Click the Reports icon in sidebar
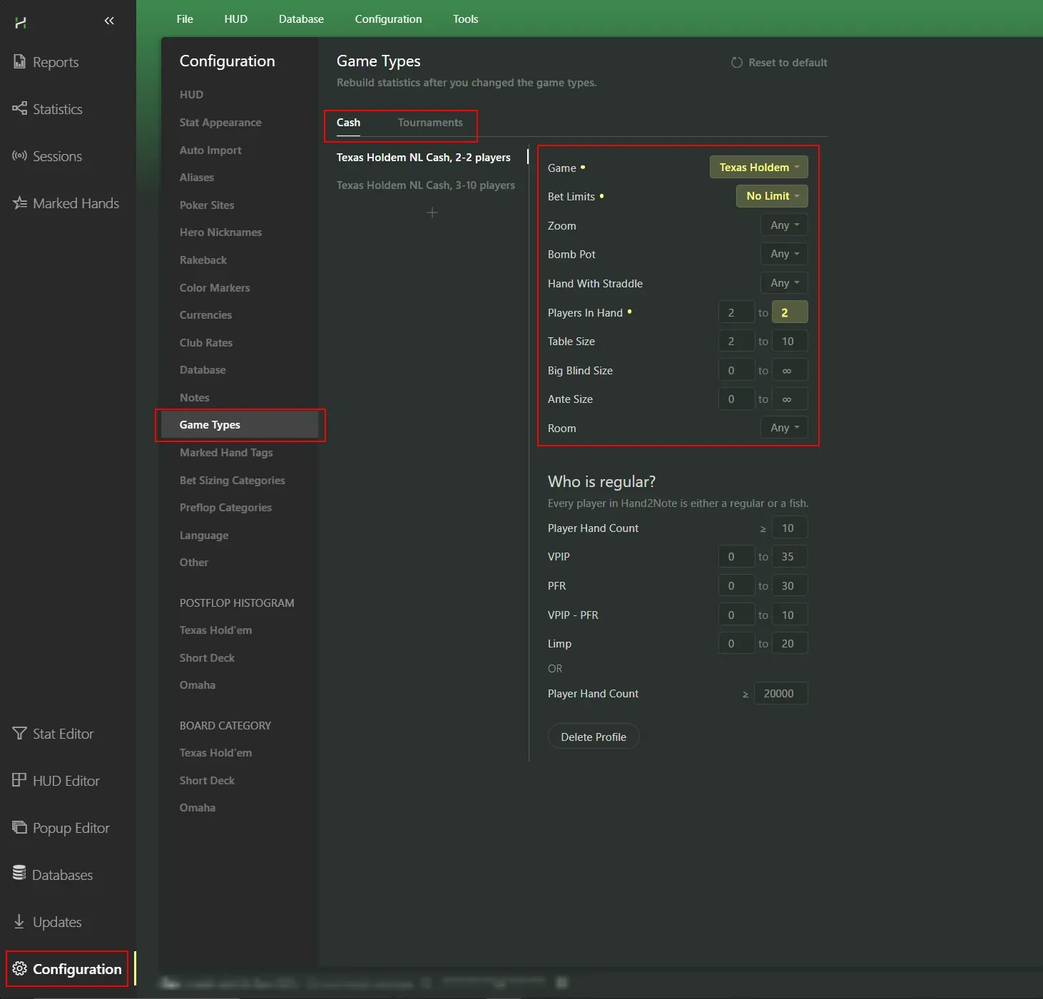1043x999 pixels. click(x=19, y=62)
